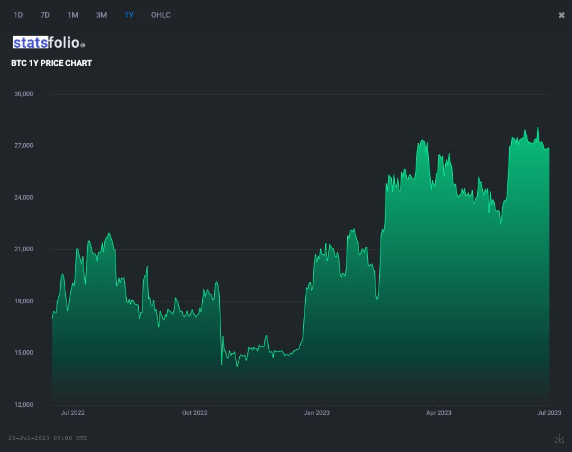This screenshot has width=572, height=452.
Task: Click the 18,000 y-axis label
Action: (24, 301)
